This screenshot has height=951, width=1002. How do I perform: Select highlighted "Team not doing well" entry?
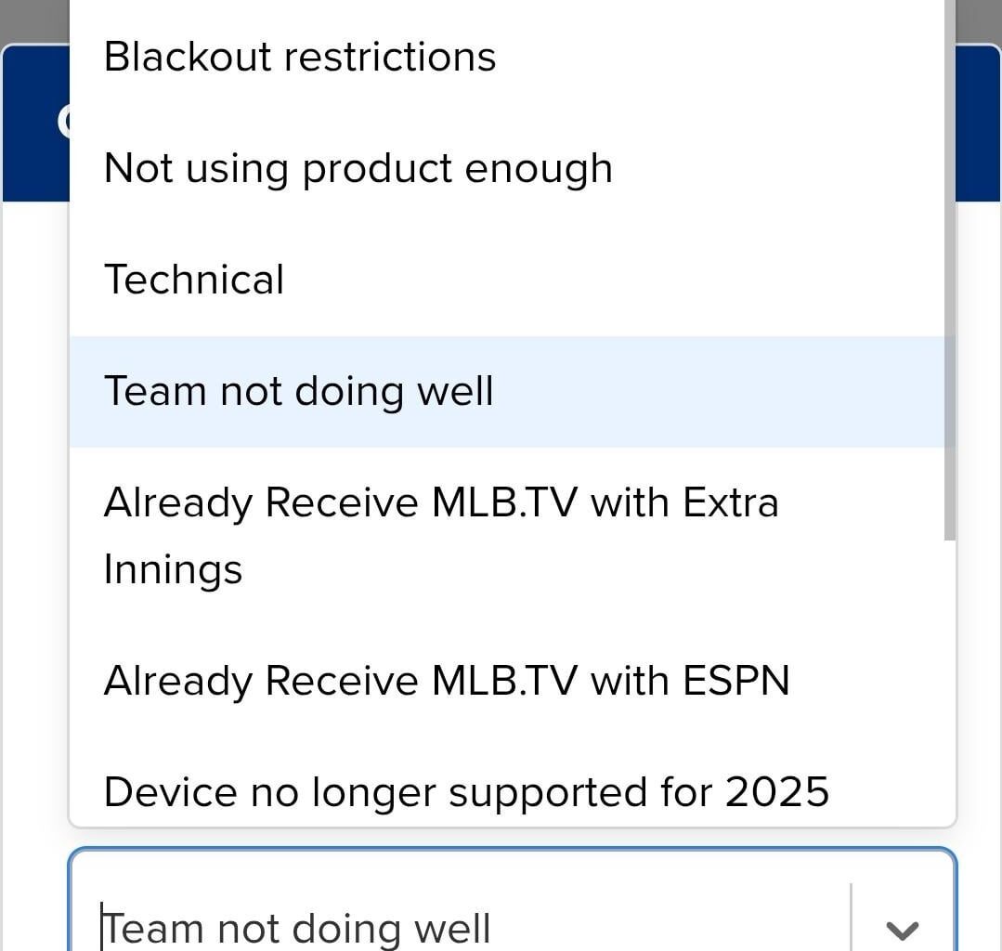298,391
